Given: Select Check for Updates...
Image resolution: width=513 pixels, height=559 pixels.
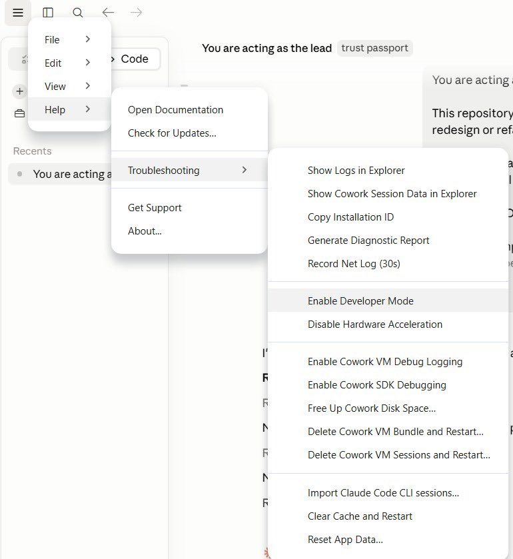Looking at the screenshot, I should pos(189,133).
